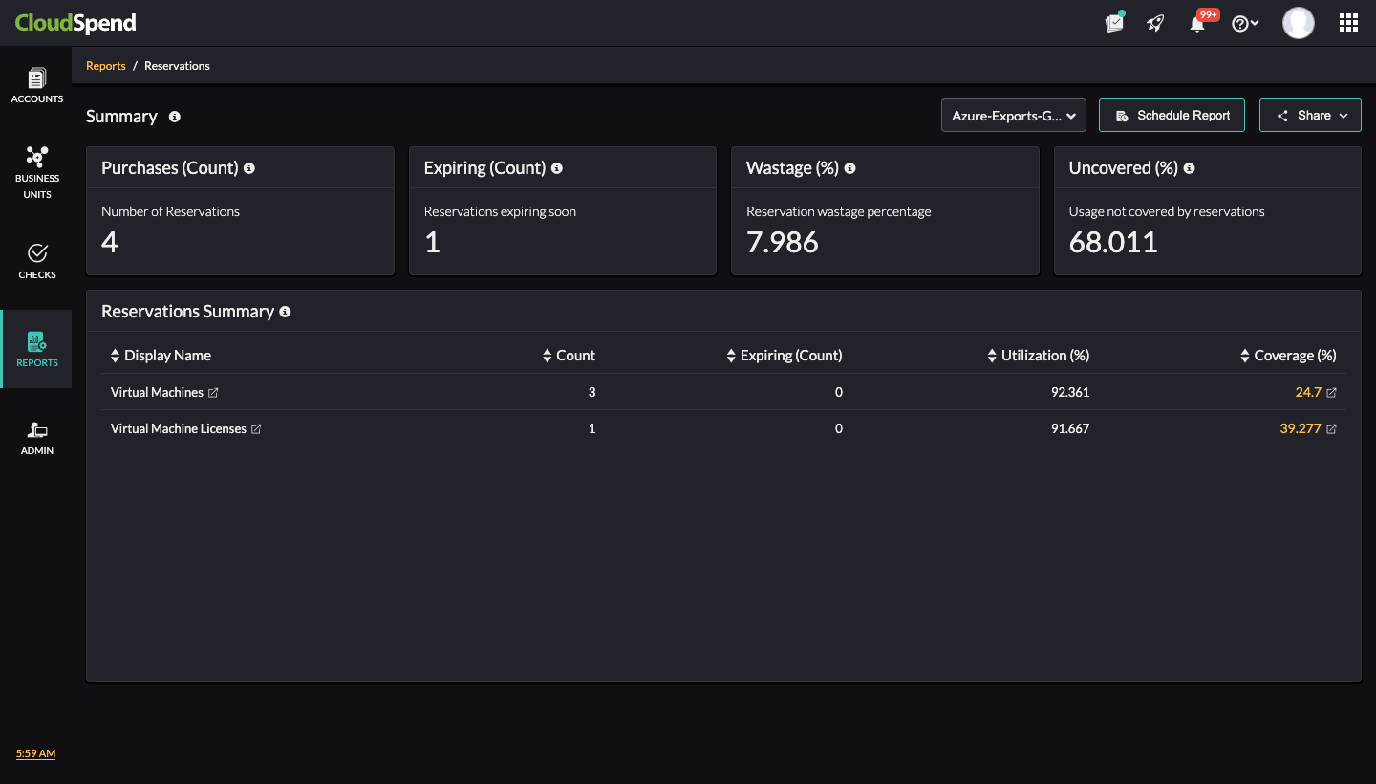Viewport: 1376px width, 784px height.
Task: Click info icon beside Uncovered (%)
Action: 1189,168
